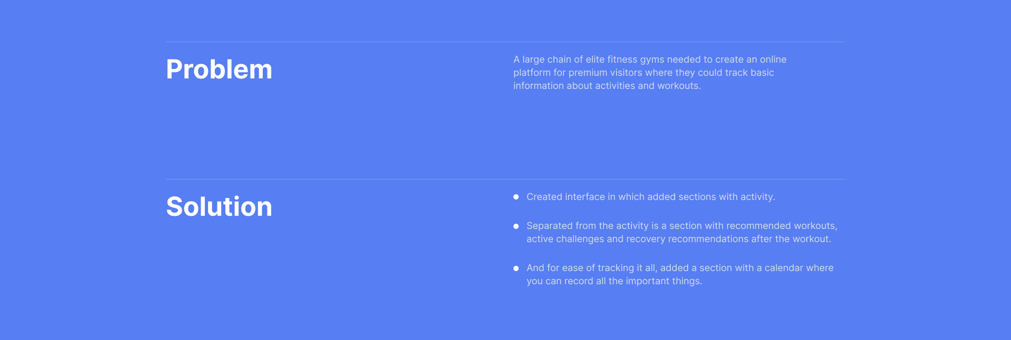Click the "Solution" heading
The image size is (1011, 340).
click(219, 207)
